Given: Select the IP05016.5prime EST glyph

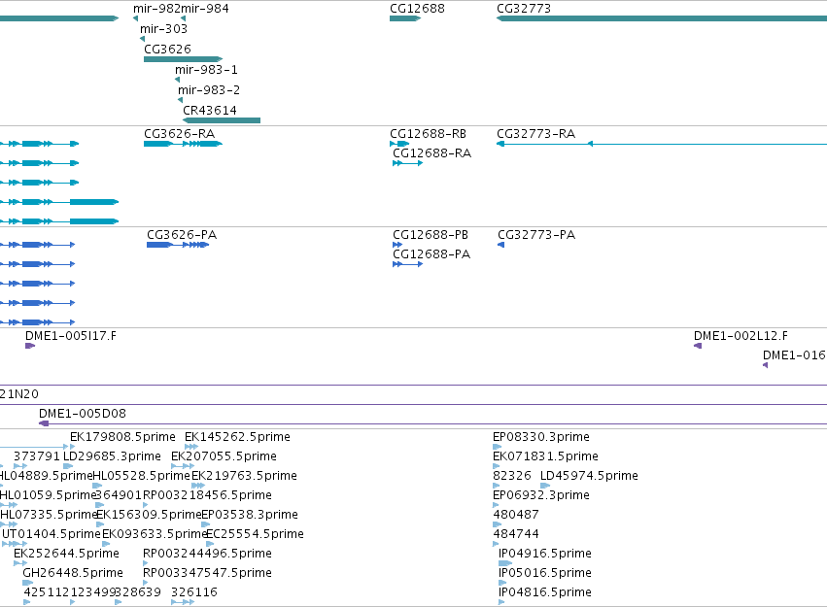Looking at the screenshot, I should (x=502, y=583).
